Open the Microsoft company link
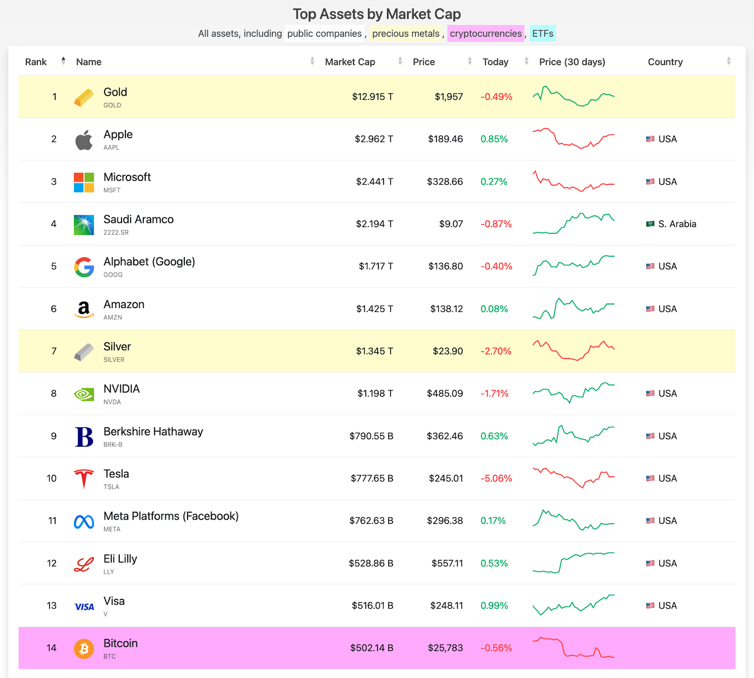This screenshot has width=754, height=678. [127, 177]
